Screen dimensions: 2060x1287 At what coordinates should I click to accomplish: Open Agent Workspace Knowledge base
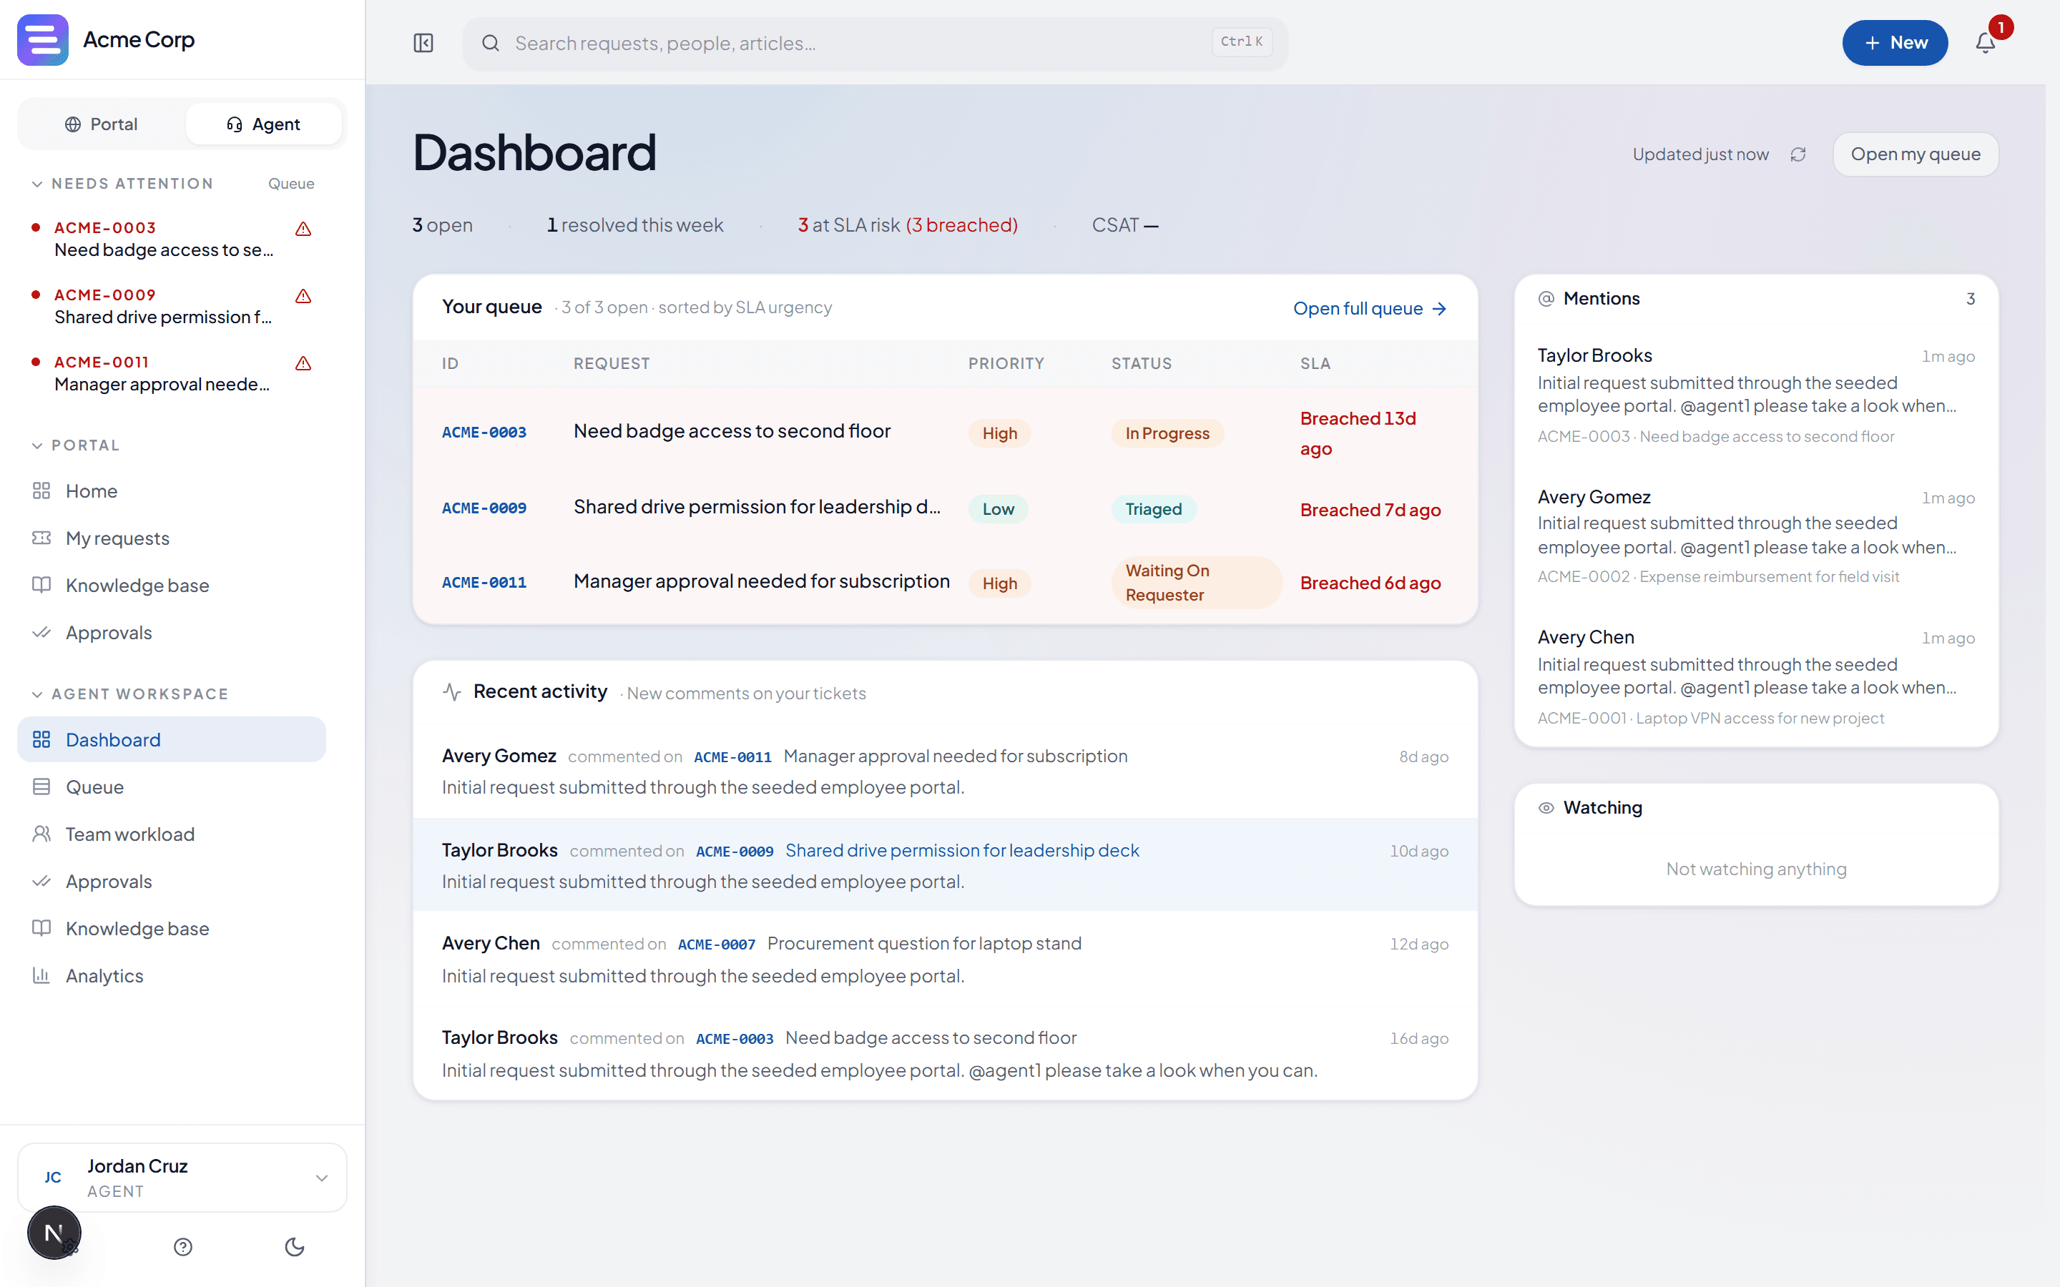coord(171,929)
